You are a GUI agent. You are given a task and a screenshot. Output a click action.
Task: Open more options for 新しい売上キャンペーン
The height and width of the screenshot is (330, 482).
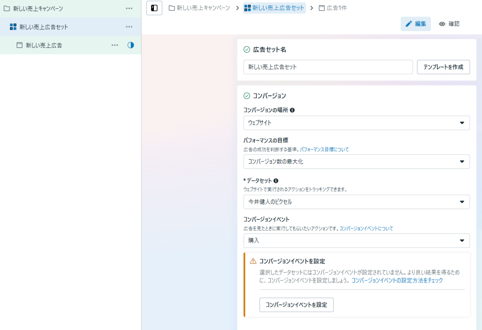pyautogui.click(x=129, y=8)
